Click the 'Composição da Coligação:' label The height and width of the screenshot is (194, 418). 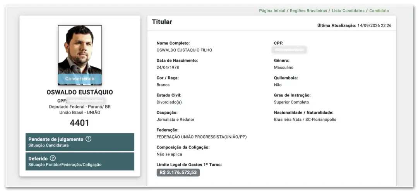pos(183,147)
